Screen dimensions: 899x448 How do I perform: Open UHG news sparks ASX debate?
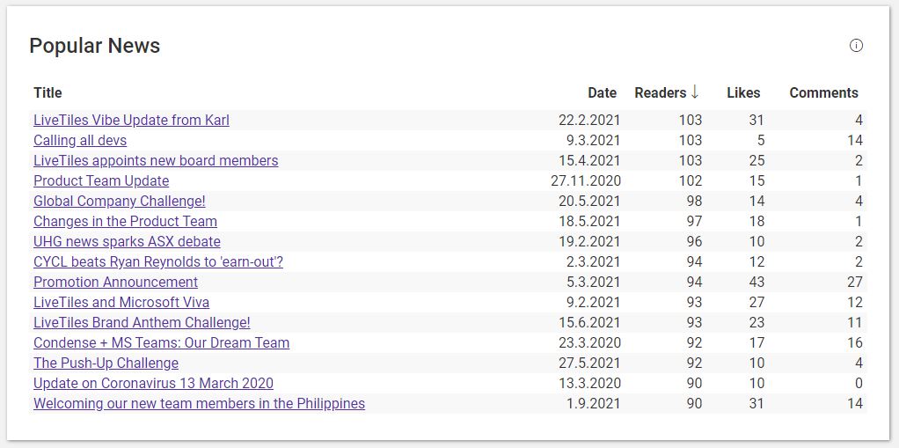point(128,241)
